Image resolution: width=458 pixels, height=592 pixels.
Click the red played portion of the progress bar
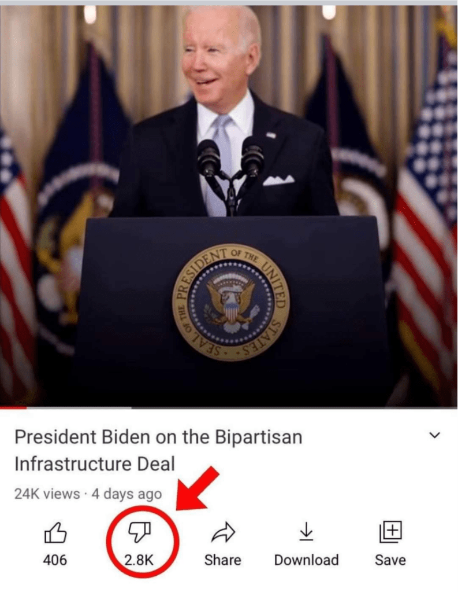click(13, 408)
